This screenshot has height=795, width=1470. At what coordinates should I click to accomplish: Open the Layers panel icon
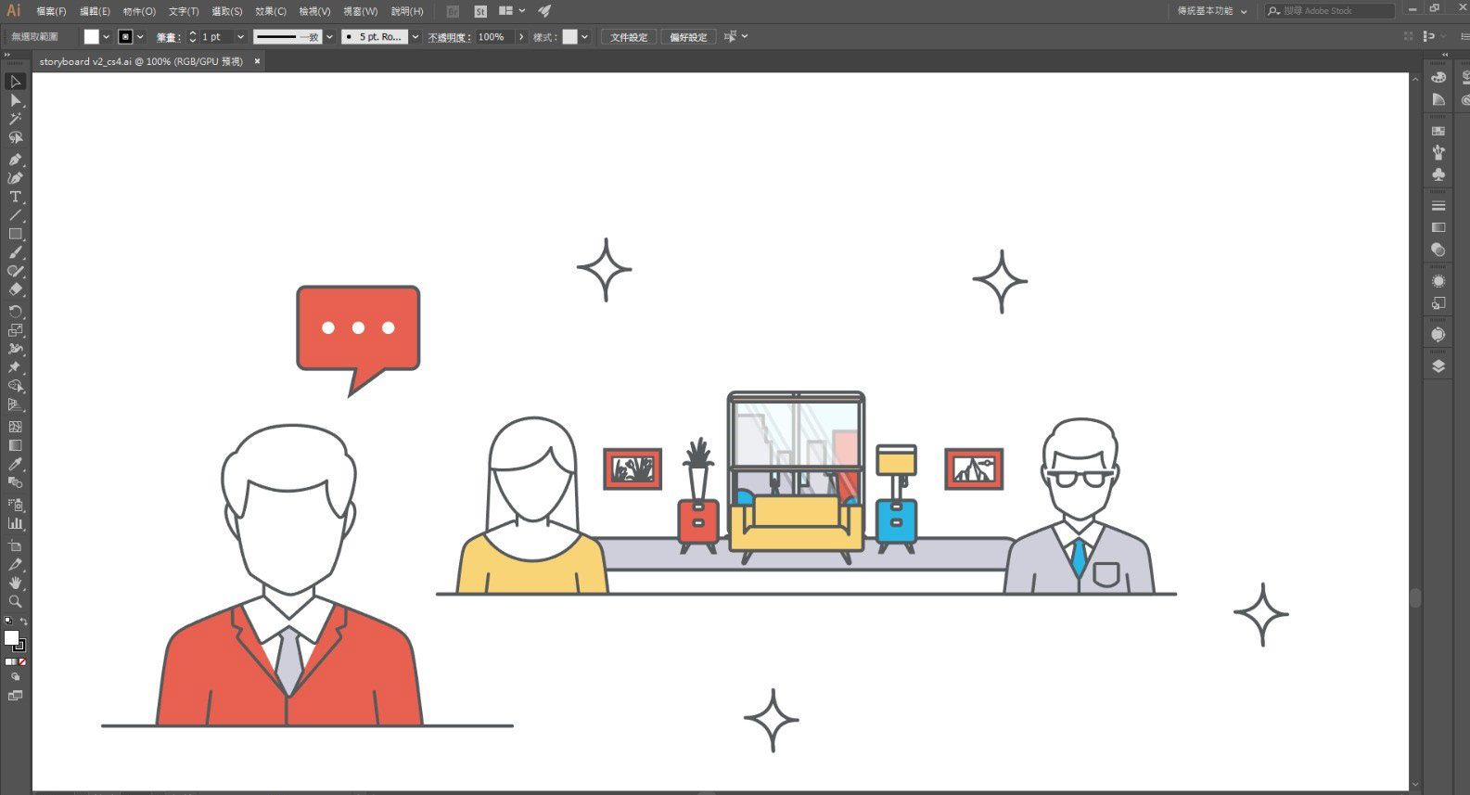[1438, 366]
